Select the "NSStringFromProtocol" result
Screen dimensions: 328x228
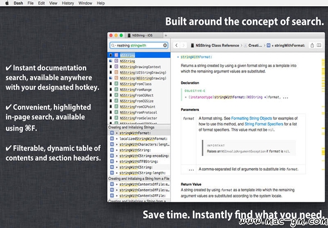pos(139,112)
